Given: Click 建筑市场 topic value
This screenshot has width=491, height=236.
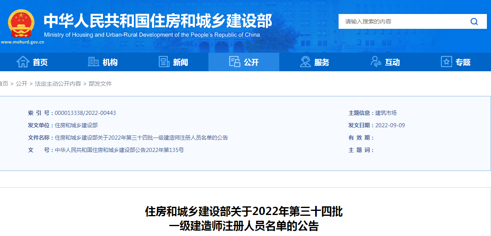Looking at the screenshot, I should coord(386,113).
